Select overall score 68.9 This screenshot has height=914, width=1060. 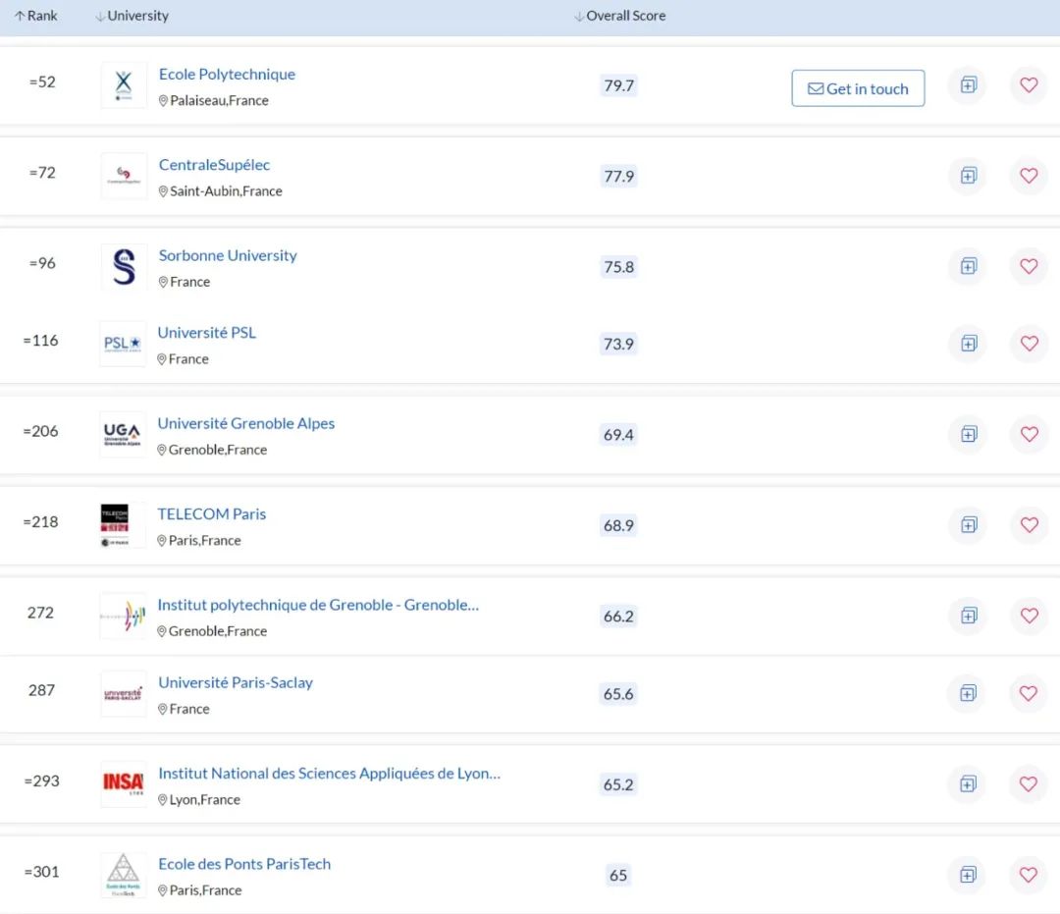coord(618,525)
